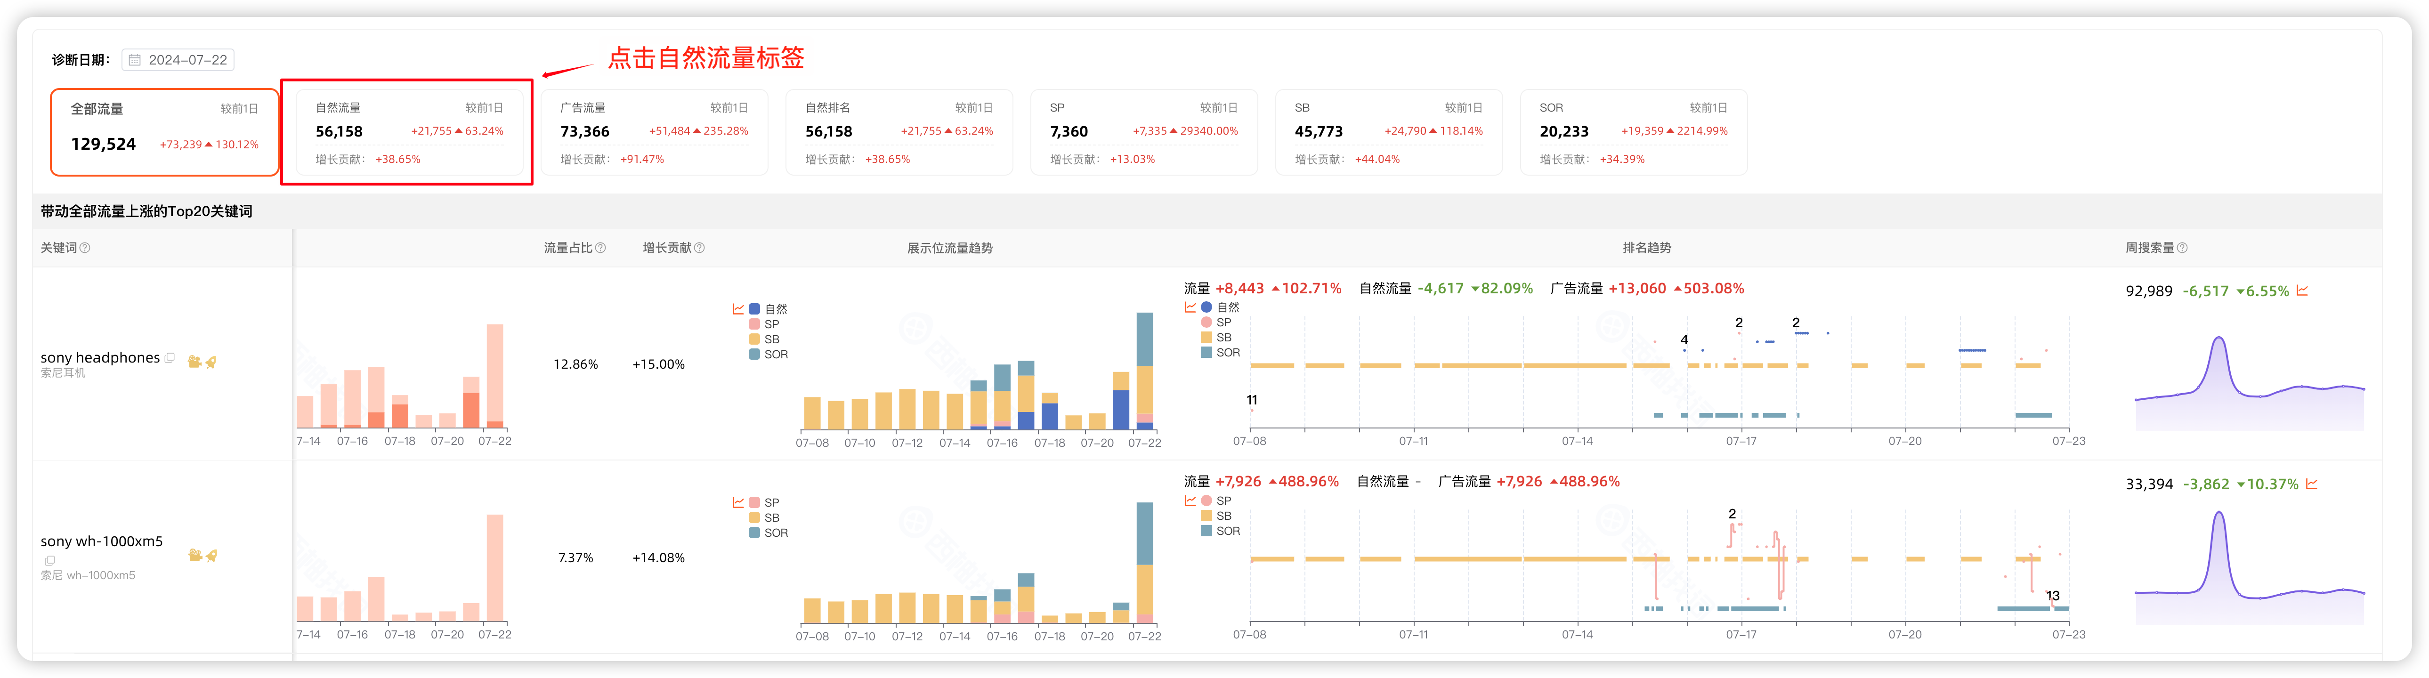Copy keyword sony wh-1000xm5 via copy icon
Viewport: 2429px width, 678px height.
[x=50, y=560]
